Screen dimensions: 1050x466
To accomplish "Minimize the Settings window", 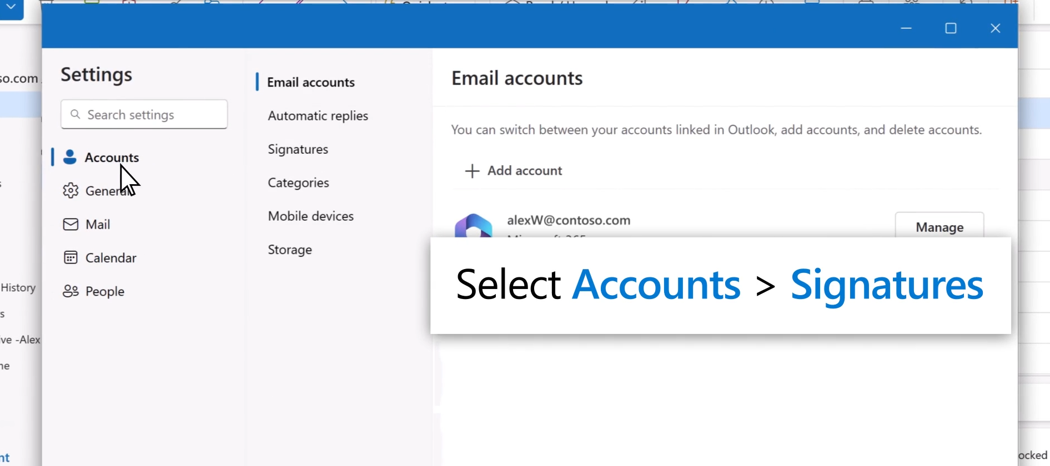I will pyautogui.click(x=906, y=28).
